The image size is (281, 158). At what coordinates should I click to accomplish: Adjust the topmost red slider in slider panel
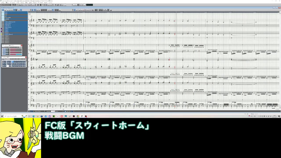(16, 49)
